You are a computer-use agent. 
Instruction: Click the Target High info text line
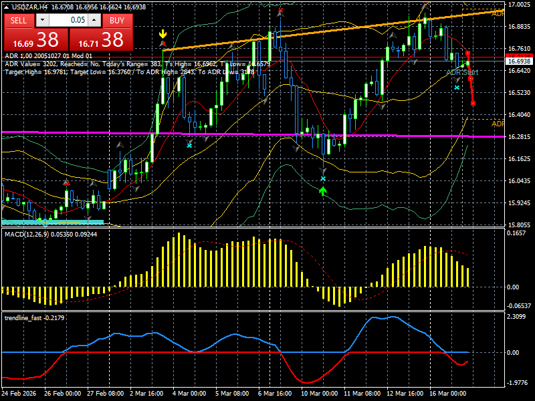(130, 72)
